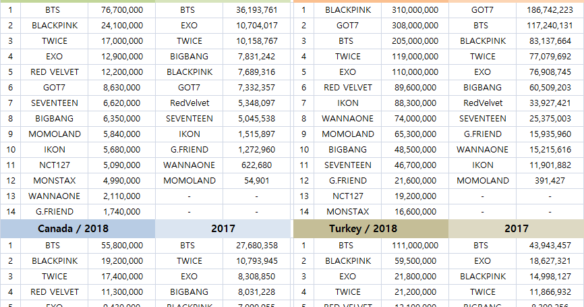
Task: Select the 5,840,000 value
Action: coord(122,134)
